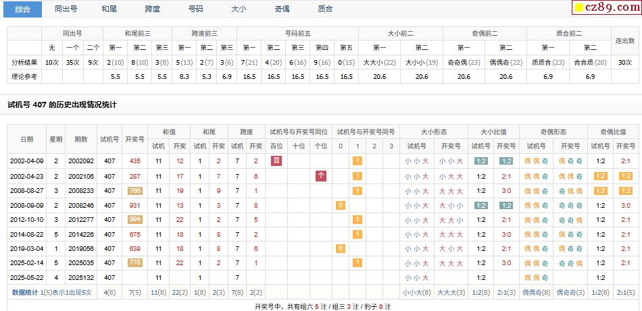
Task: Click the 试机号 407 的历史出现情况统计 heading
Action: click(62, 105)
